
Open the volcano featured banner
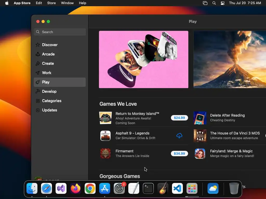[230, 59]
